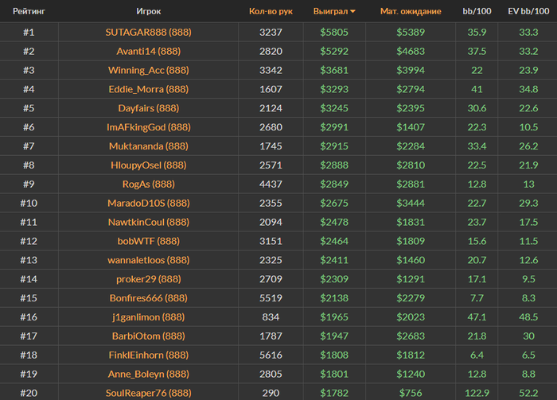This screenshot has width=557, height=400.
Task: Open player Avanti14 (888) profile
Action: tap(148, 51)
